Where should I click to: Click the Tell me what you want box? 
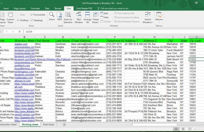[115, 8]
